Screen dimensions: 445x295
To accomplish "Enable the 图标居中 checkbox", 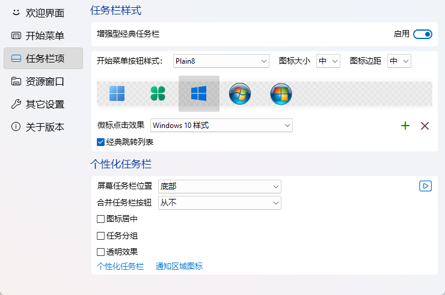I will coord(101,219).
